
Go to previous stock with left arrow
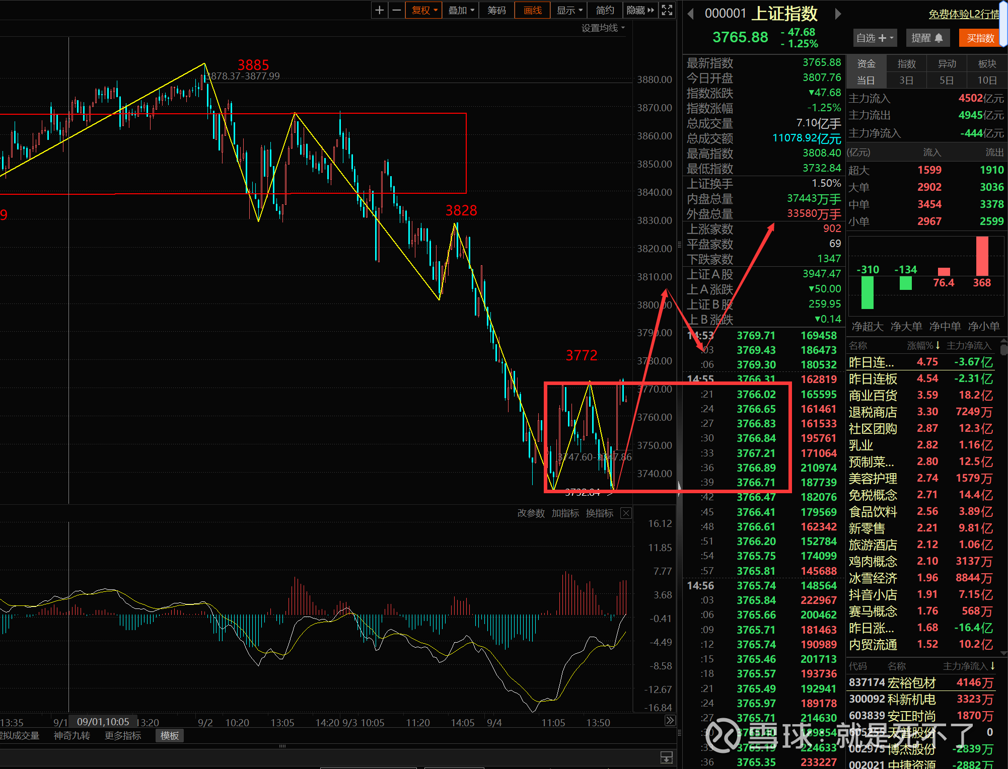[x=691, y=14]
